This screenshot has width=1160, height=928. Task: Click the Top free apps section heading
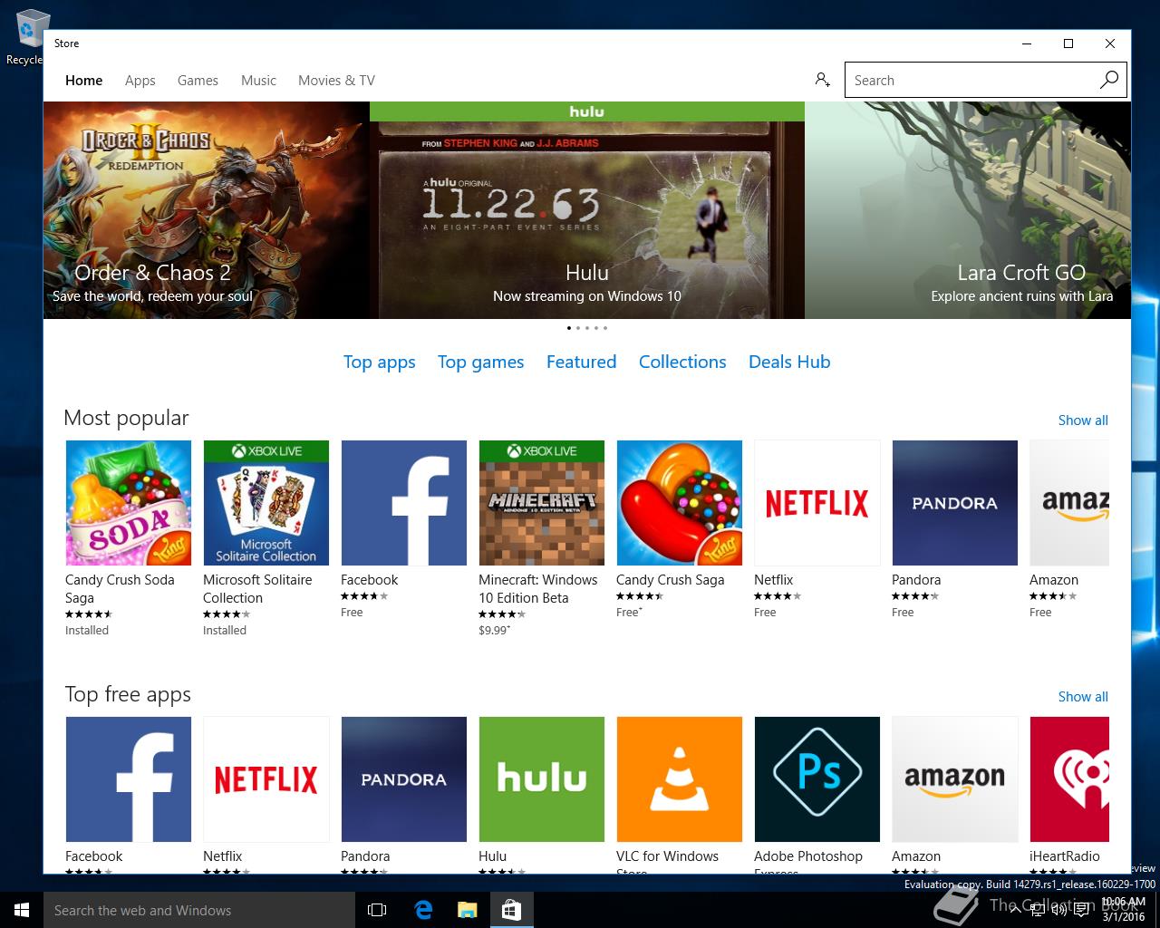point(128,694)
